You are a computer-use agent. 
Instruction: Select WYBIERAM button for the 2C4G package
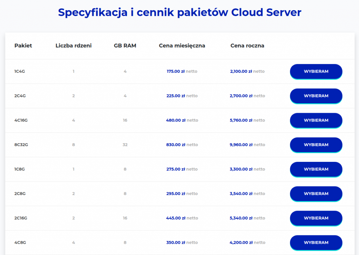(316, 96)
